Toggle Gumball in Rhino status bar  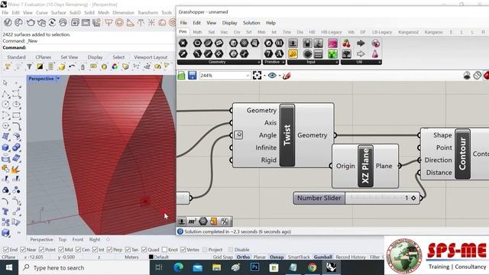(x=322, y=257)
